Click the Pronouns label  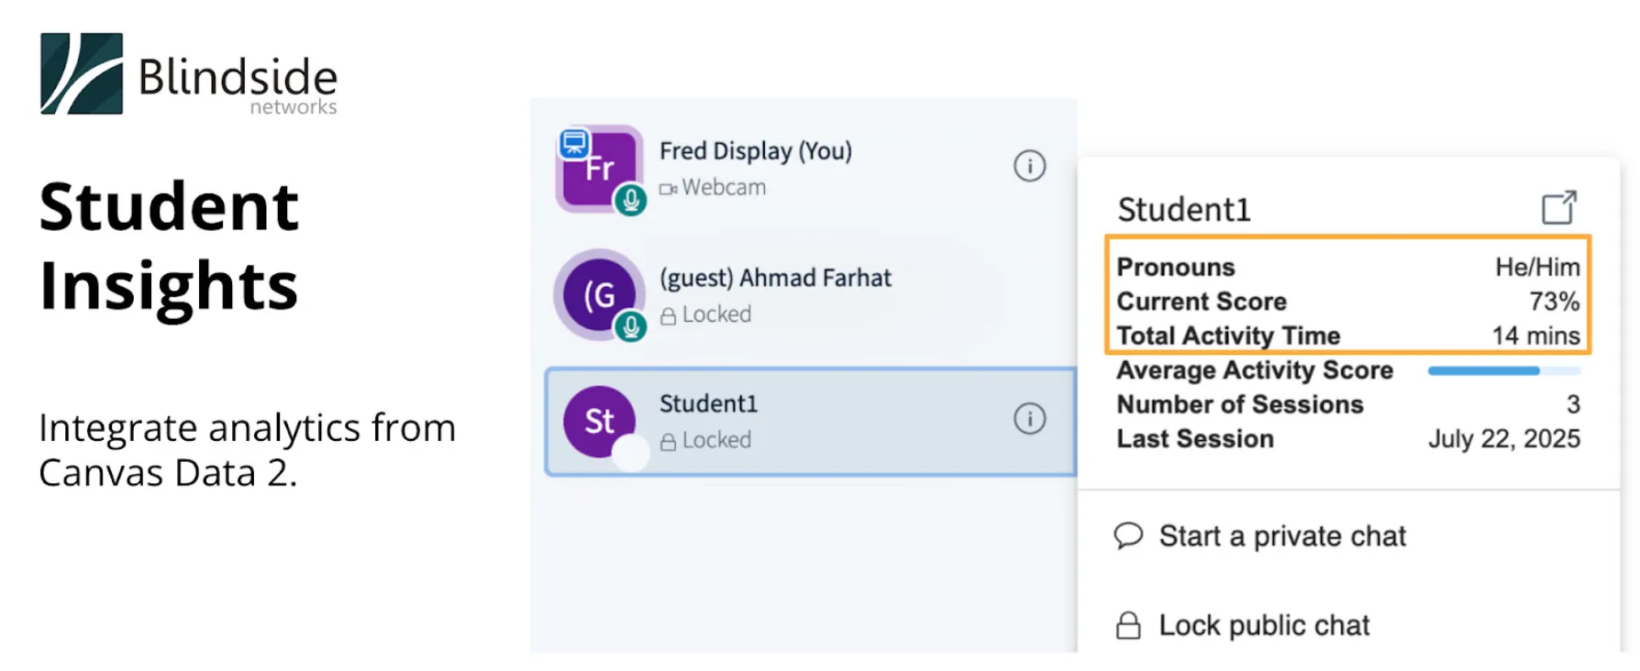tap(1176, 267)
